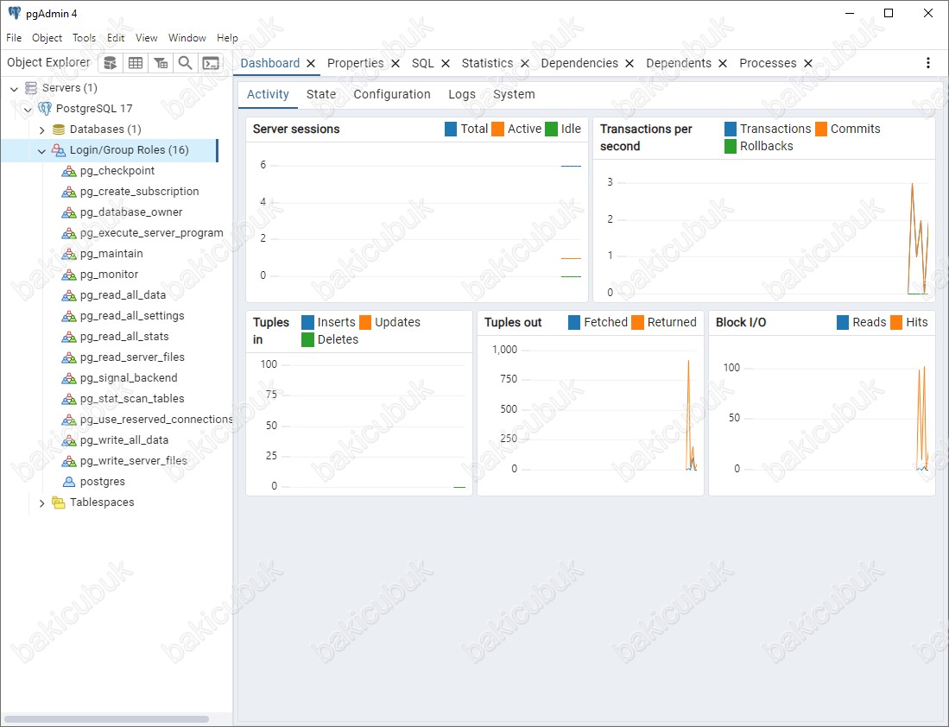Click the pg_maintain role icon
The height and width of the screenshot is (727, 949).
(69, 254)
